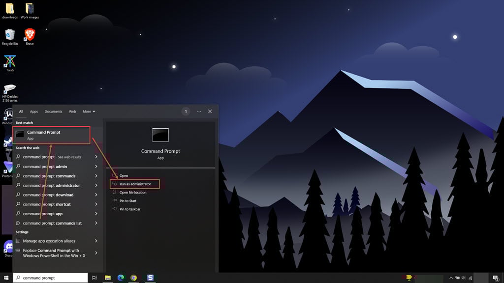
Task: Open the Action Center notifications icon
Action: pos(496,278)
